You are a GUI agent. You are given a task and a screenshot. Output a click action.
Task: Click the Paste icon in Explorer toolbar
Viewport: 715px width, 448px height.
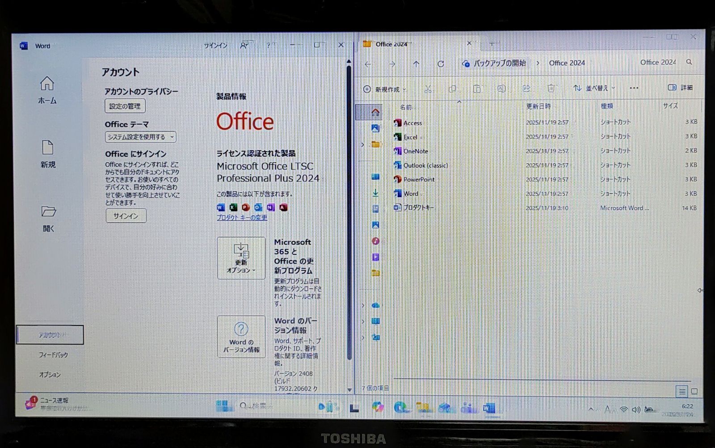(x=477, y=89)
